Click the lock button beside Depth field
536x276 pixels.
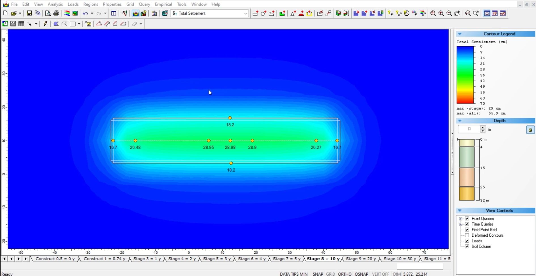coord(530,130)
